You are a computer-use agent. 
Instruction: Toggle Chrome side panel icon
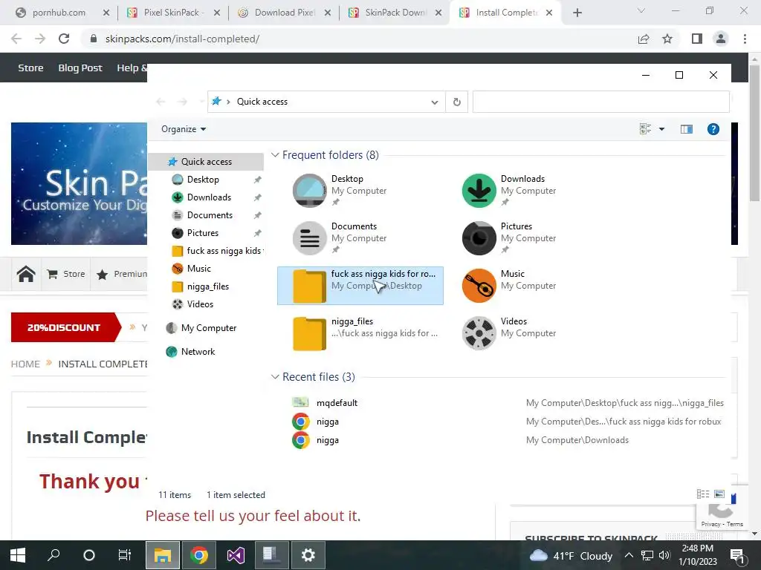click(696, 39)
